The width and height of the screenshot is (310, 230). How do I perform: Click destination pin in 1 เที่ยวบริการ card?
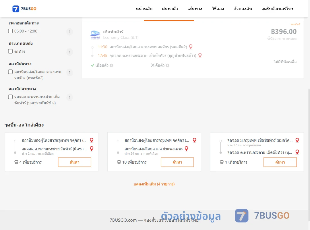coord(297,152)
